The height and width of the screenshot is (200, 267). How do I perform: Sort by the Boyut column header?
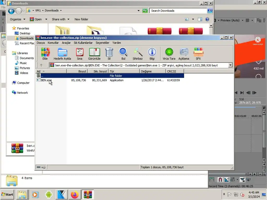[77, 71]
